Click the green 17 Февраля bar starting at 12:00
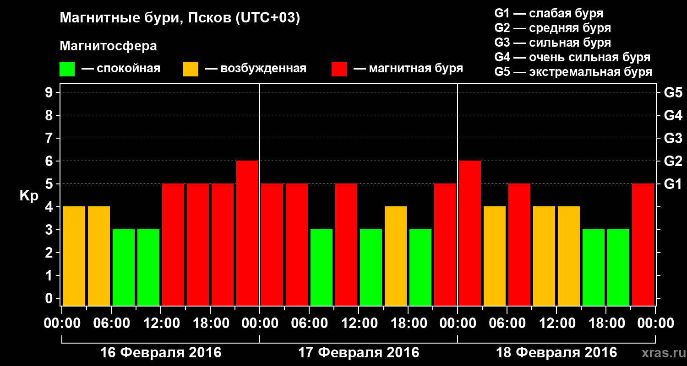The height and width of the screenshot is (366, 687). point(371,267)
